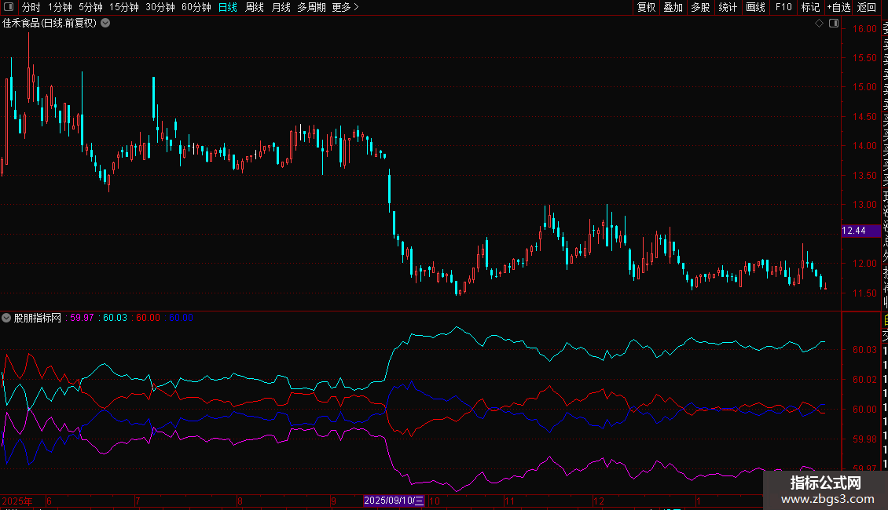Select the 60分钟 period tab
The width and height of the screenshot is (888, 510).
196,7
